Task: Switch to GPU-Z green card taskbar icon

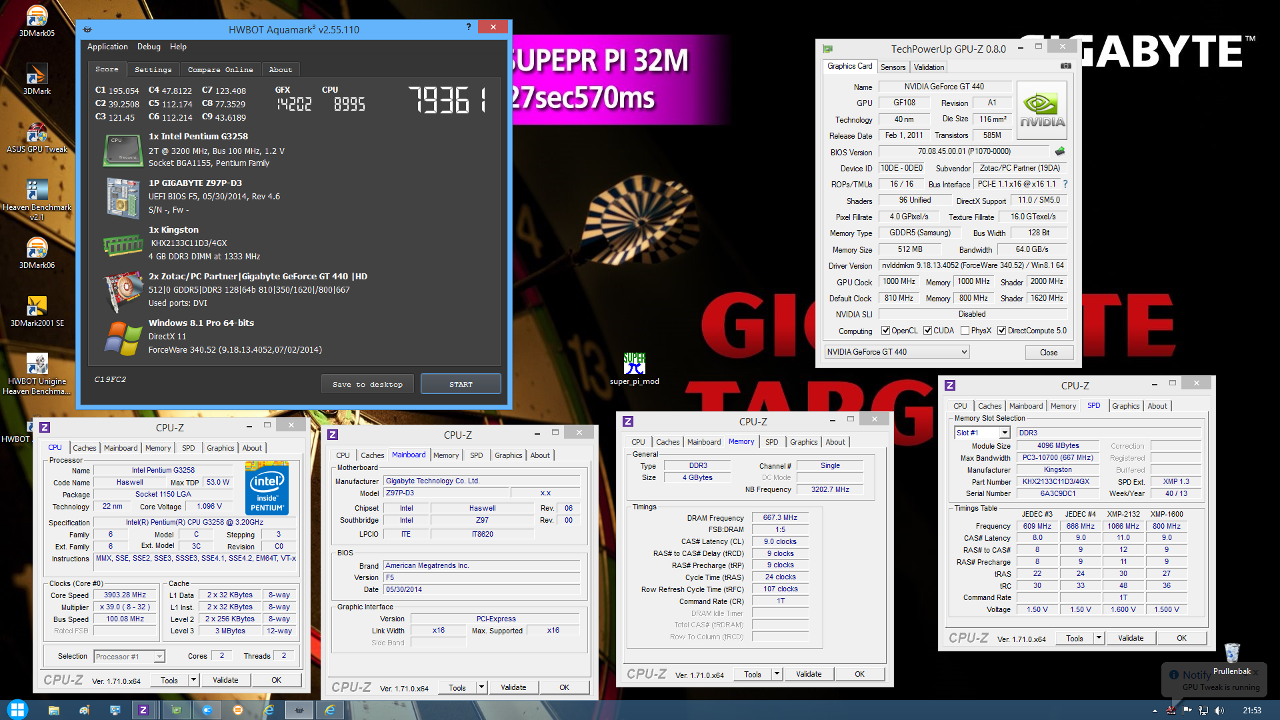Action: (176, 710)
